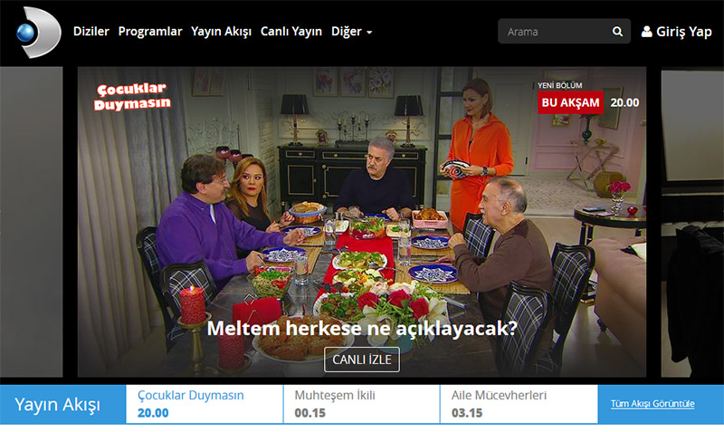Image resolution: width=724 pixels, height=432 pixels.
Task: Go to Yayın Akışı in navigation
Action: [x=221, y=32]
